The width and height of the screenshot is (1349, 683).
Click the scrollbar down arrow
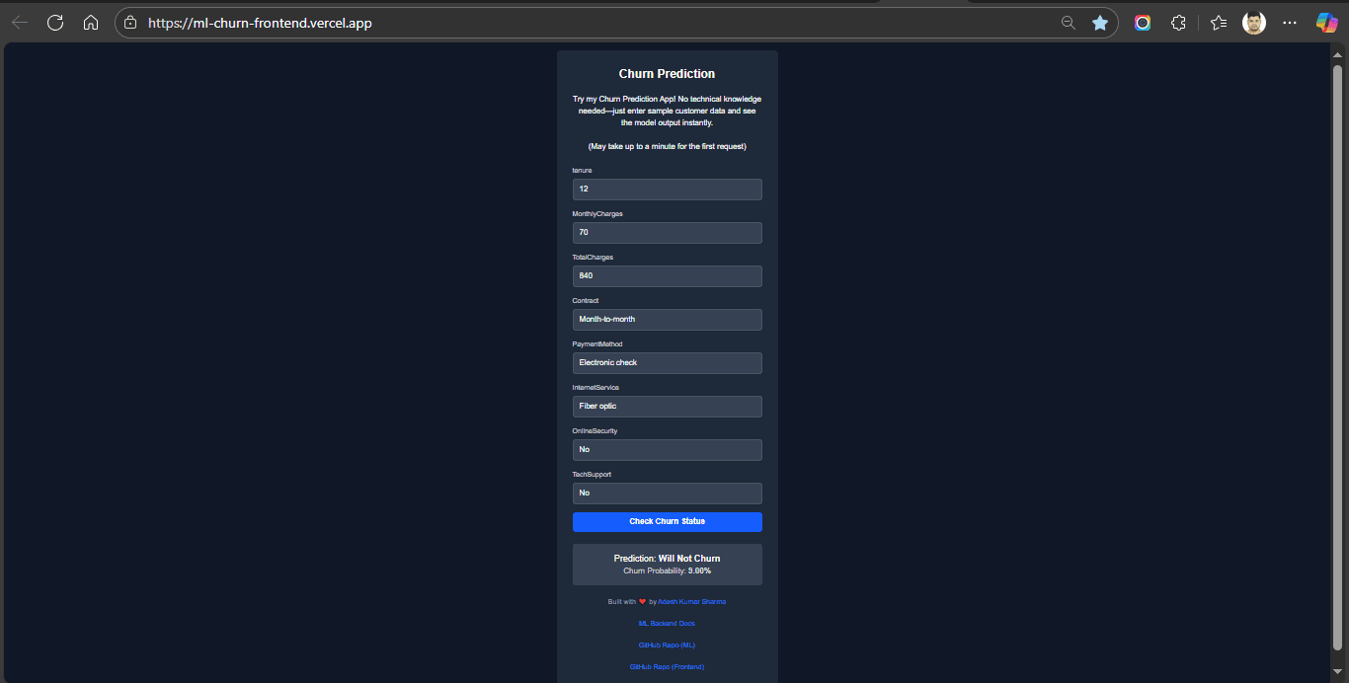pos(1338,673)
